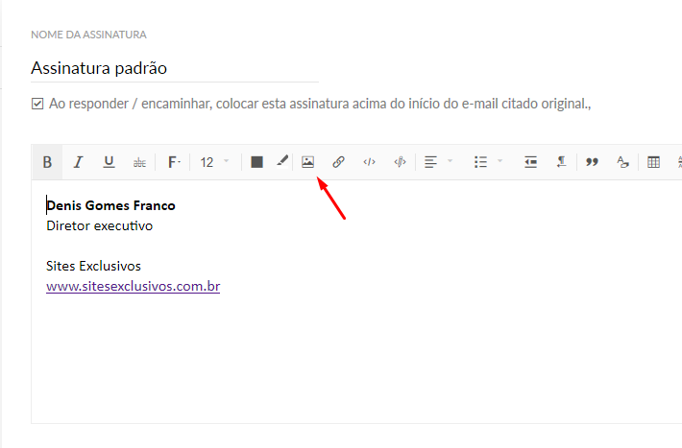
Task: Click the NOME DA ASSINATURA label
Action: click(x=88, y=35)
